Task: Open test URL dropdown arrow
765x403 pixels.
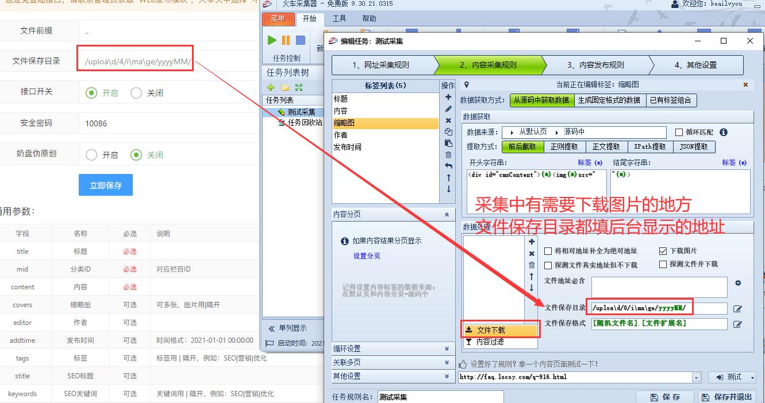Action: click(697, 377)
